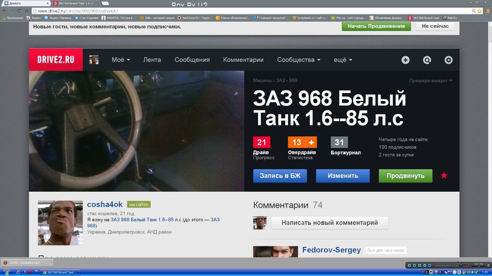This screenshot has width=492, height=276.
Task: Click the Запись в БЖ button
Action: coord(280,175)
